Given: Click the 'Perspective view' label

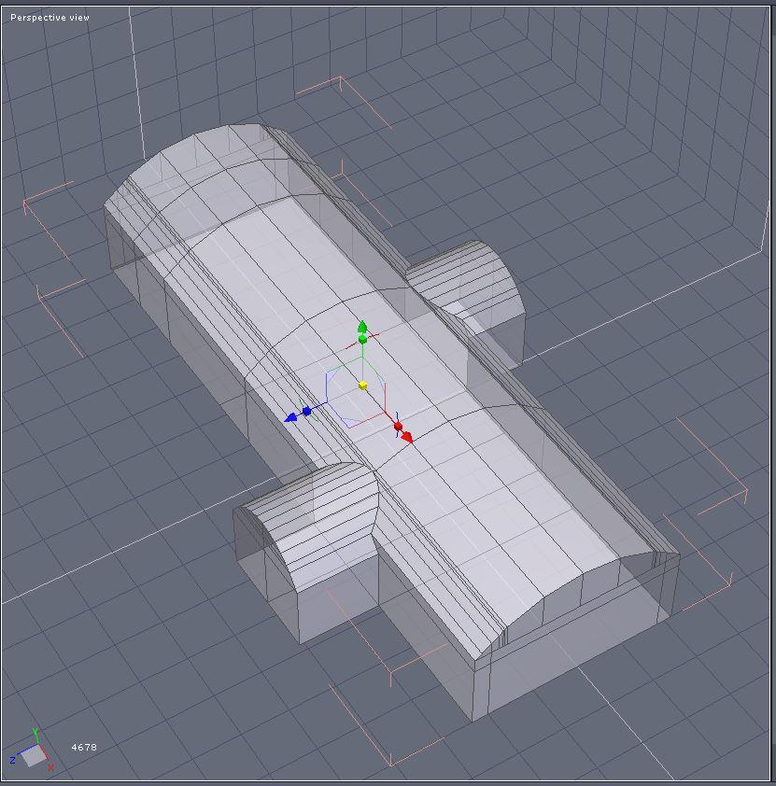Looking at the screenshot, I should tap(49, 18).
